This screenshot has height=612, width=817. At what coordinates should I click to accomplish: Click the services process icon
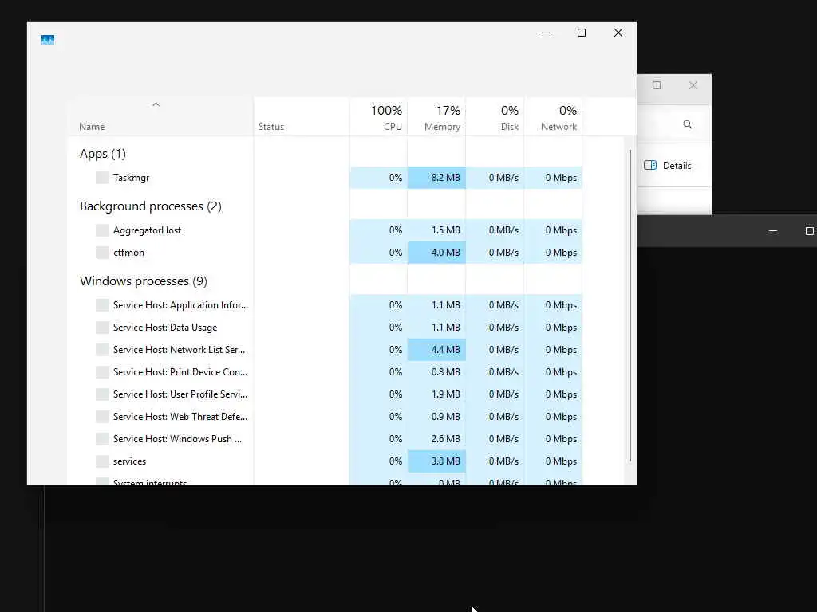pyautogui.click(x=102, y=461)
